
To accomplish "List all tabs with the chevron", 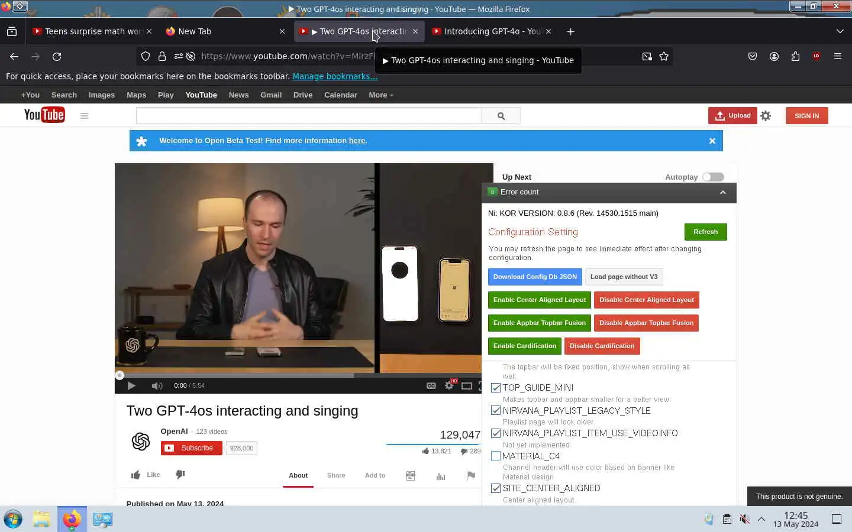I will [840, 31].
